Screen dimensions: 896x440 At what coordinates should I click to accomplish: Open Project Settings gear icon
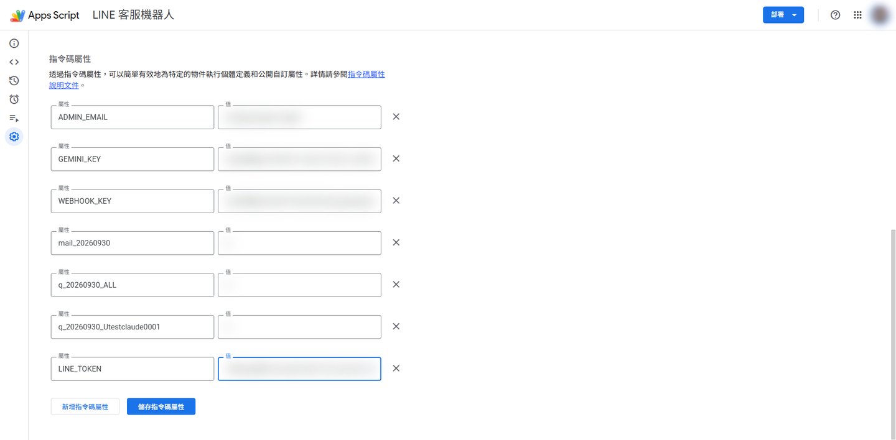click(x=14, y=137)
